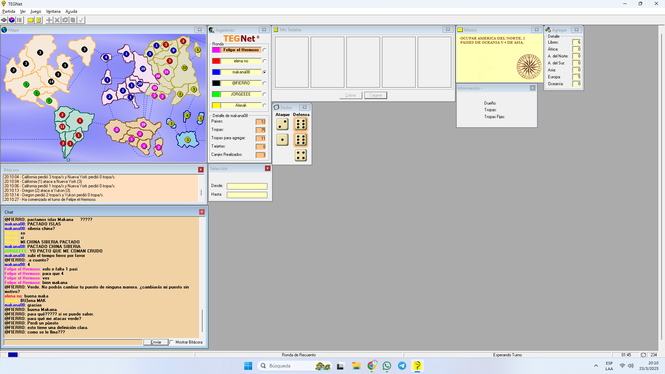
Task: Click the Europa troop count field
Action: [577, 77]
